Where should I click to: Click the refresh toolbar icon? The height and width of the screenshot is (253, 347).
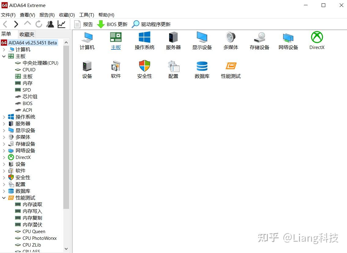pyautogui.click(x=39, y=24)
